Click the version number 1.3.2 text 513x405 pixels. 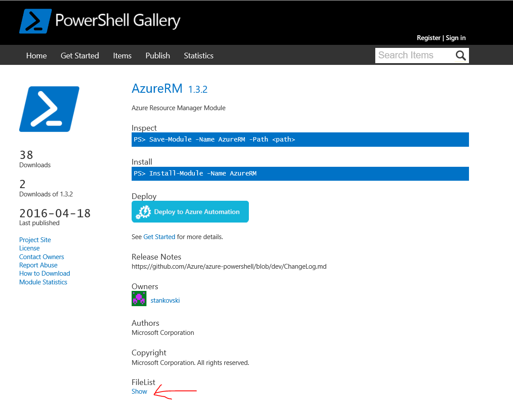[x=198, y=89]
